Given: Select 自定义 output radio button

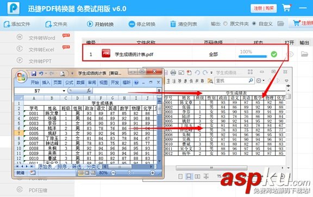Looking at the screenshot, I should click(254, 23).
